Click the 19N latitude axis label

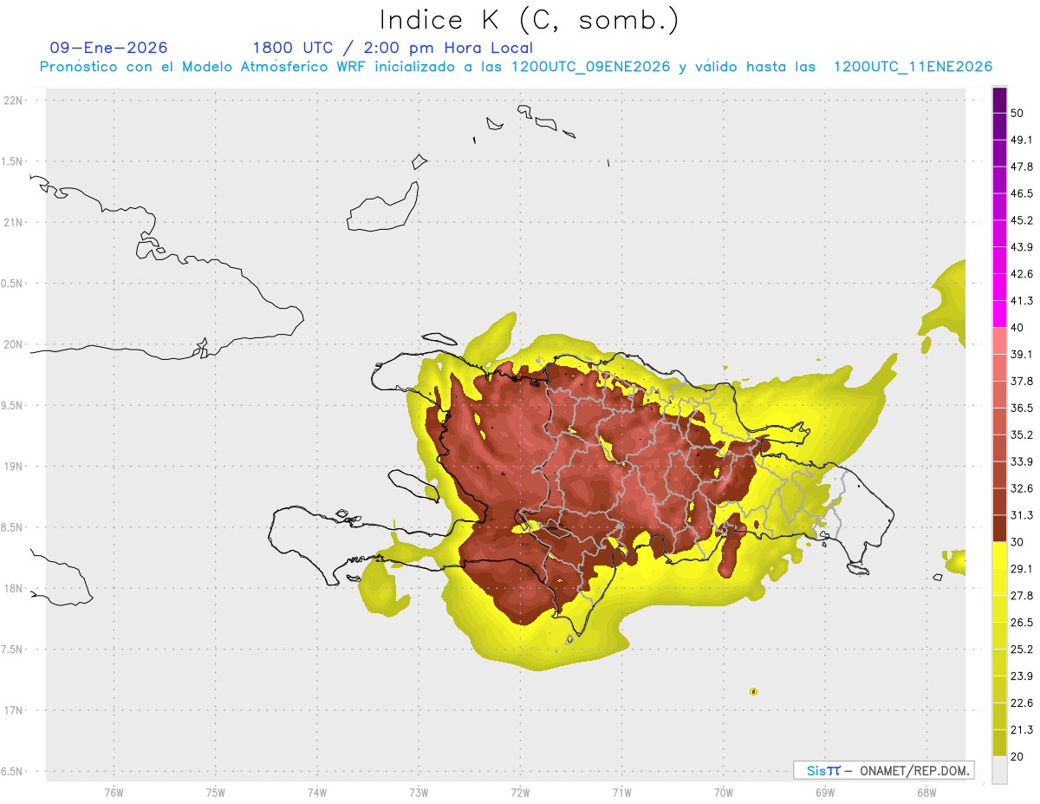coord(13,466)
